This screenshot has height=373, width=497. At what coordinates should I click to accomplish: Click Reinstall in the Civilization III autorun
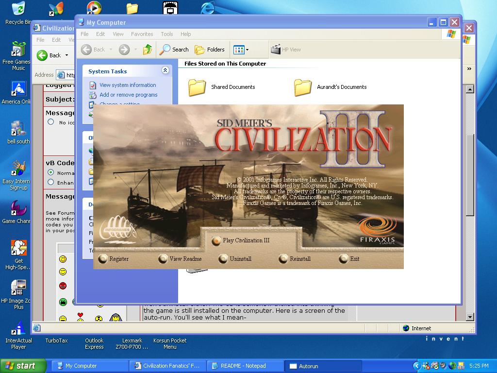295,259
